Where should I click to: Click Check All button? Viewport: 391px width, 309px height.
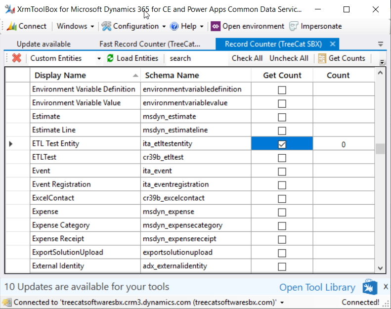click(x=247, y=58)
